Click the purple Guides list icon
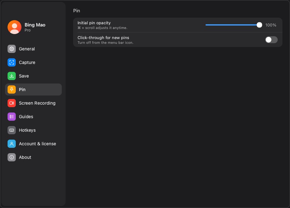The height and width of the screenshot is (208, 290). (x=12, y=117)
